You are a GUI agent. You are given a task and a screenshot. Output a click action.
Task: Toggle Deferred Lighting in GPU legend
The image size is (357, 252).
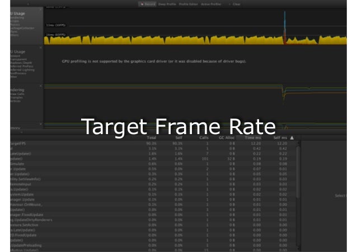pos(22,70)
